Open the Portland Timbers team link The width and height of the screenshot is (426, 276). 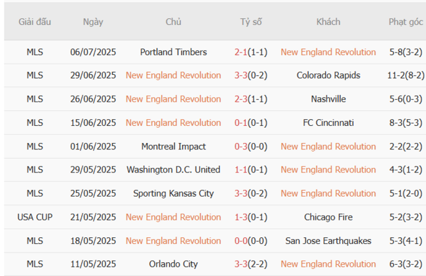point(174,52)
